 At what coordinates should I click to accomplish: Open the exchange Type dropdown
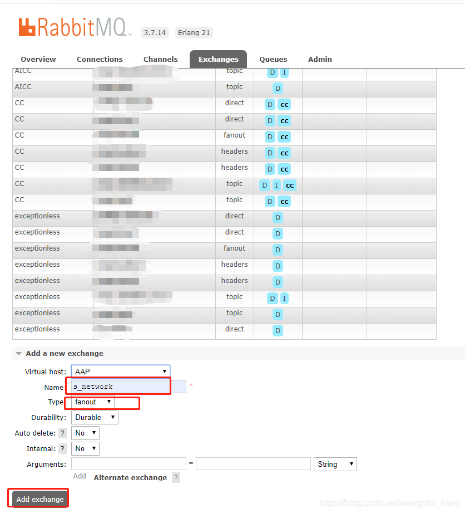pos(91,402)
